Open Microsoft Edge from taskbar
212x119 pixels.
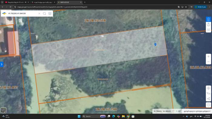(x=114, y=116)
